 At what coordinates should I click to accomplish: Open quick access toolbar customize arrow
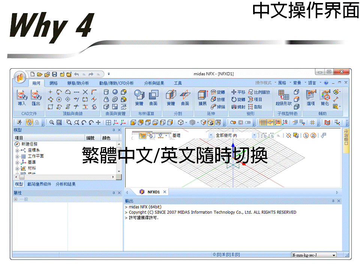click(109, 74)
